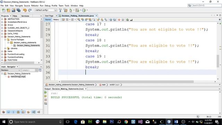This screenshot has height=125, width=222.
Task: Toggle Show Inner Classes in Navigator
Action: point(23,112)
